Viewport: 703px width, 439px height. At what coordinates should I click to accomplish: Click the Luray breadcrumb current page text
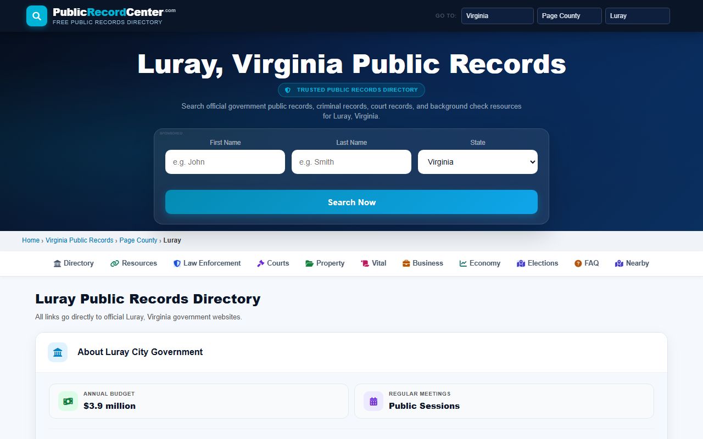pyautogui.click(x=172, y=240)
